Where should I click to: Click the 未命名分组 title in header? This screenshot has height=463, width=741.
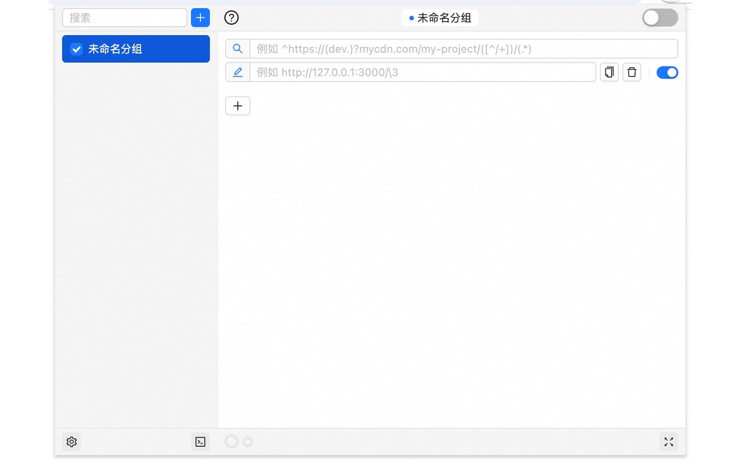(x=444, y=18)
